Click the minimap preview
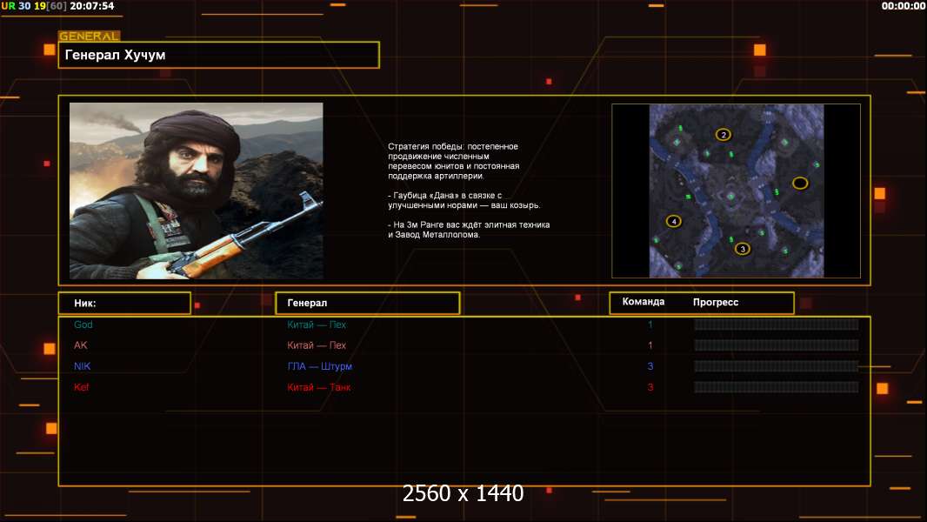The width and height of the screenshot is (927, 522). click(736, 191)
